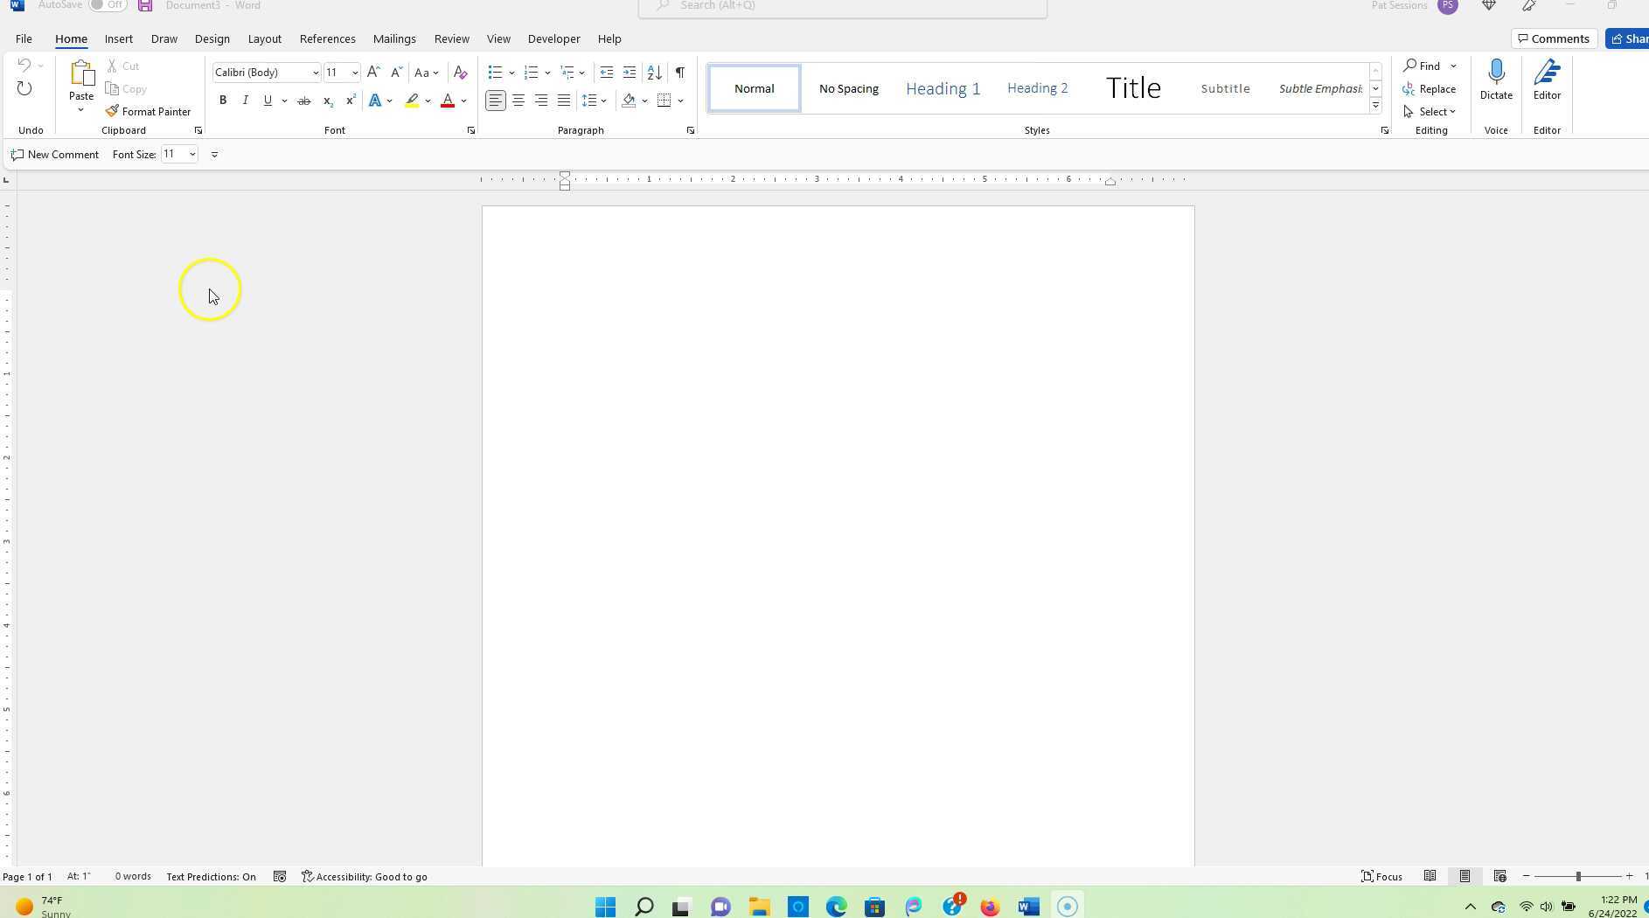Increase indent of the paragraph

point(630,73)
